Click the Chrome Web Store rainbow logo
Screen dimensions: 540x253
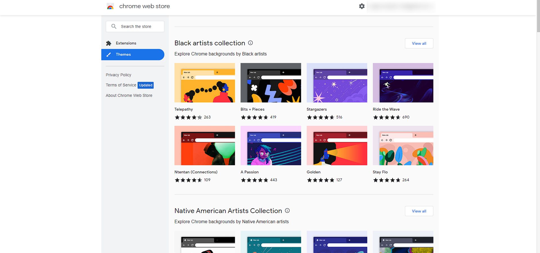(110, 6)
